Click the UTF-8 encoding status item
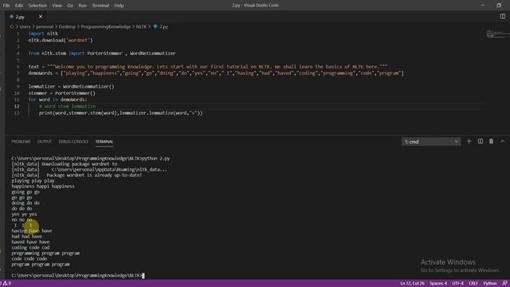 457,284
